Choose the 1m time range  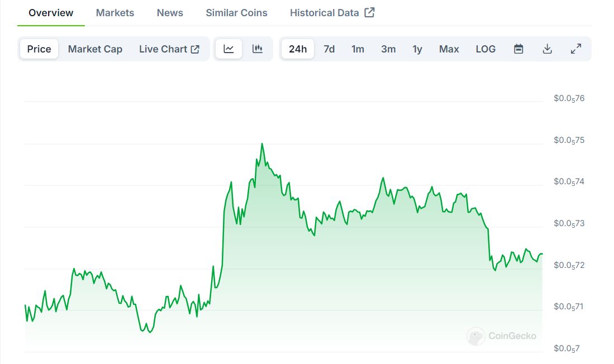(358, 49)
